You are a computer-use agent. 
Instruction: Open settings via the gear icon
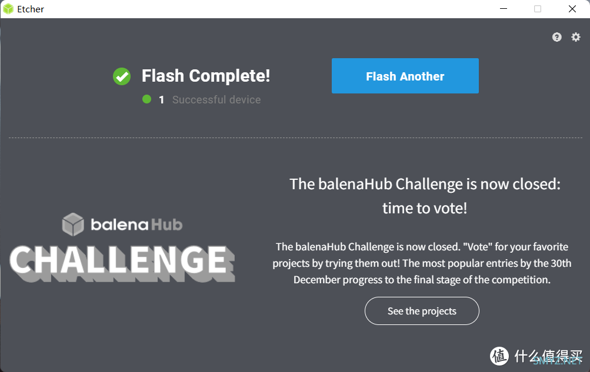tap(576, 37)
